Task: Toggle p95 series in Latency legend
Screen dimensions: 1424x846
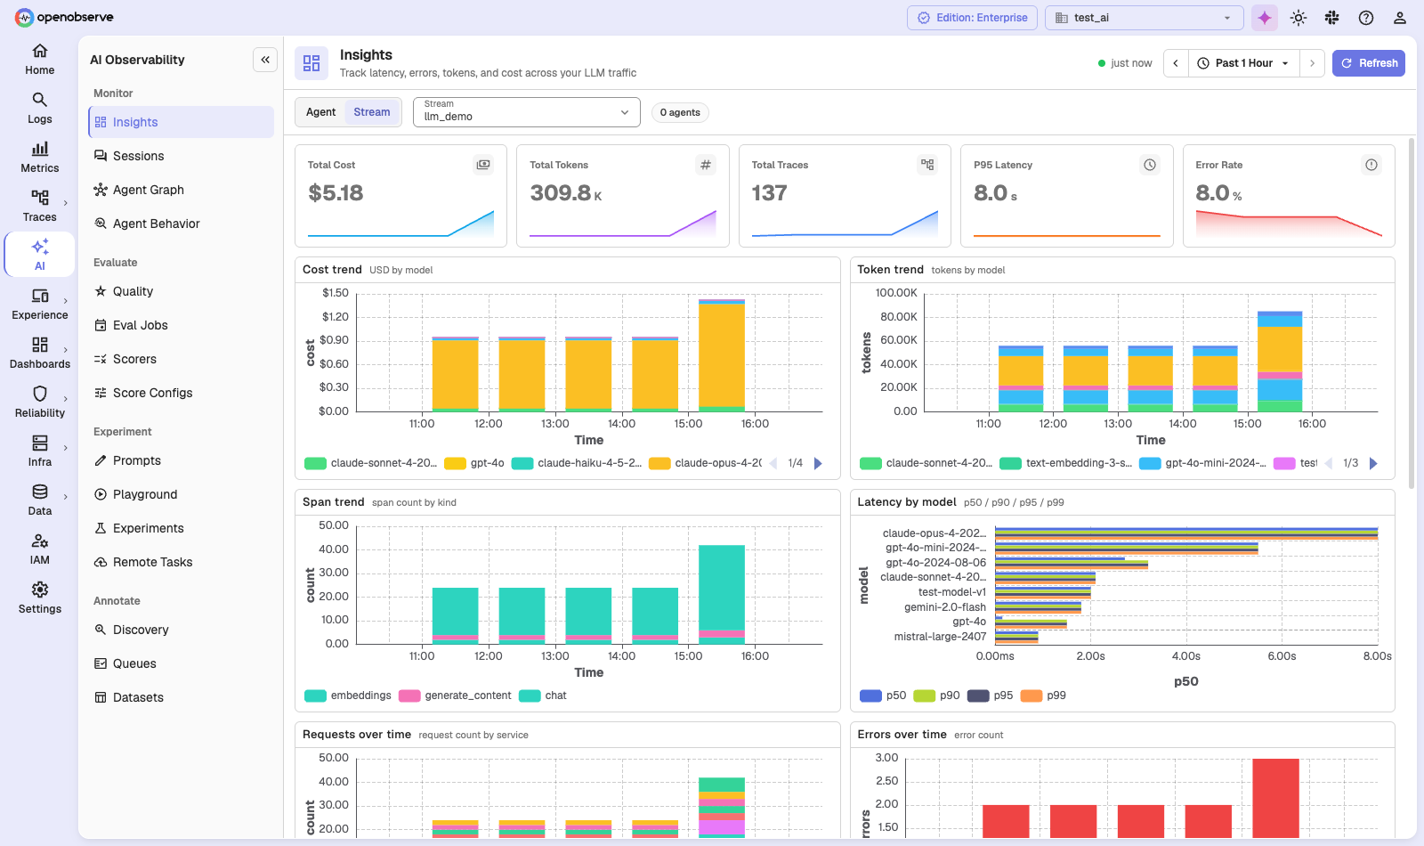Action: point(991,696)
